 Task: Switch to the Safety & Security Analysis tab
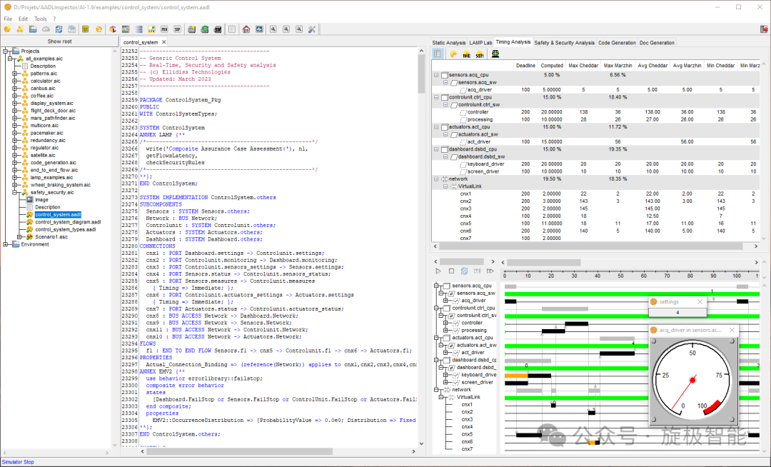(x=564, y=43)
